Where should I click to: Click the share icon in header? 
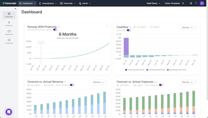[x=191, y=3]
